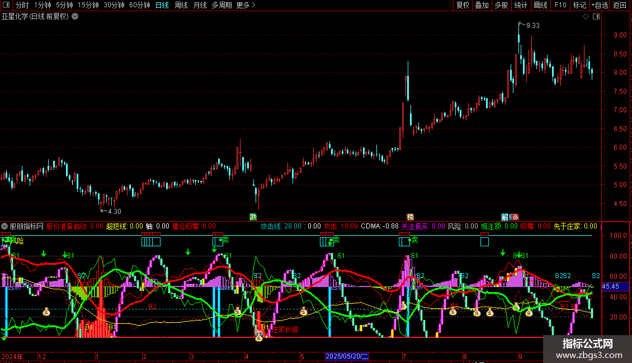The image size is (632, 363).
Task: Select the 日线 daily tab
Action: tap(162, 5)
